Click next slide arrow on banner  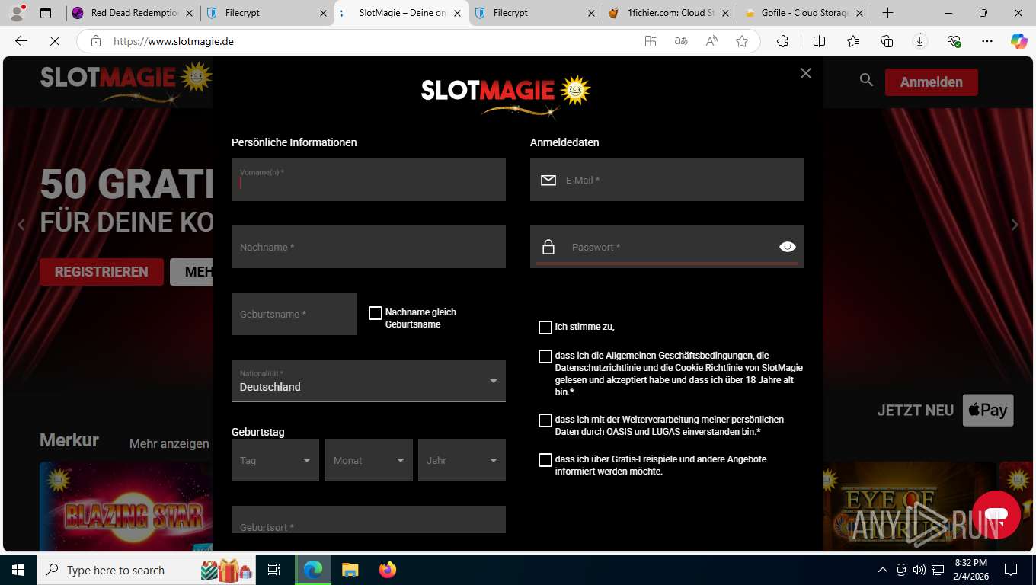[x=1015, y=225]
